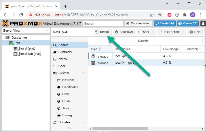The height and width of the screenshot is (132, 206).
Task: Open Time settings
Action: coord(69,108)
